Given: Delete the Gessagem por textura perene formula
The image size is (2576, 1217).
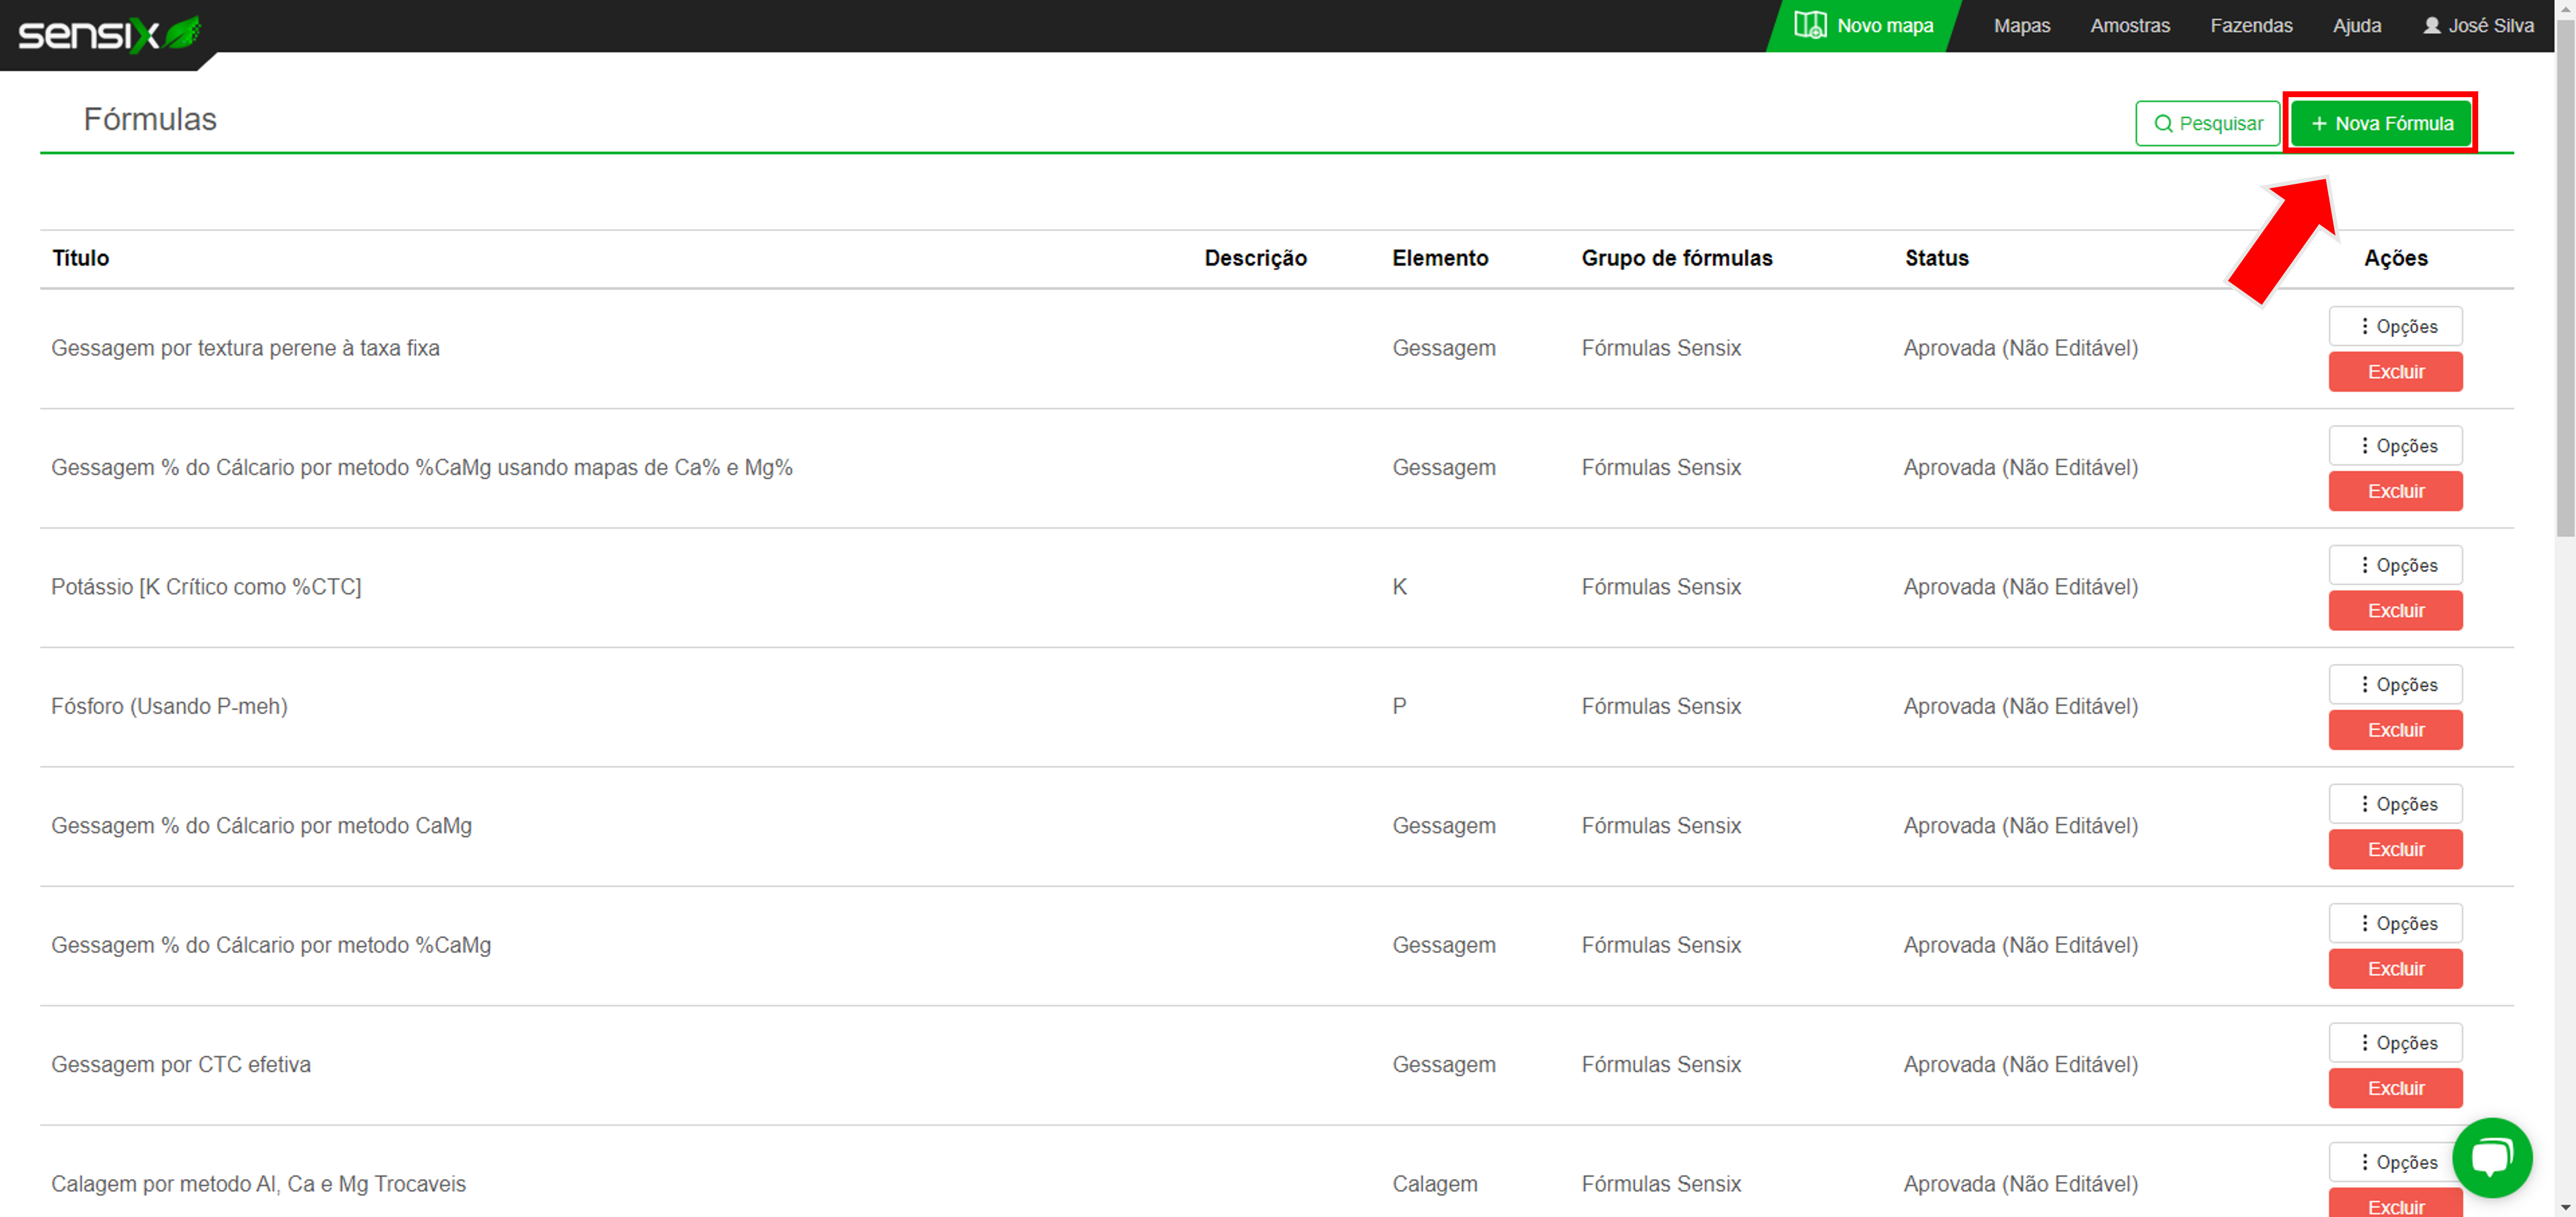Looking at the screenshot, I should pos(2395,372).
